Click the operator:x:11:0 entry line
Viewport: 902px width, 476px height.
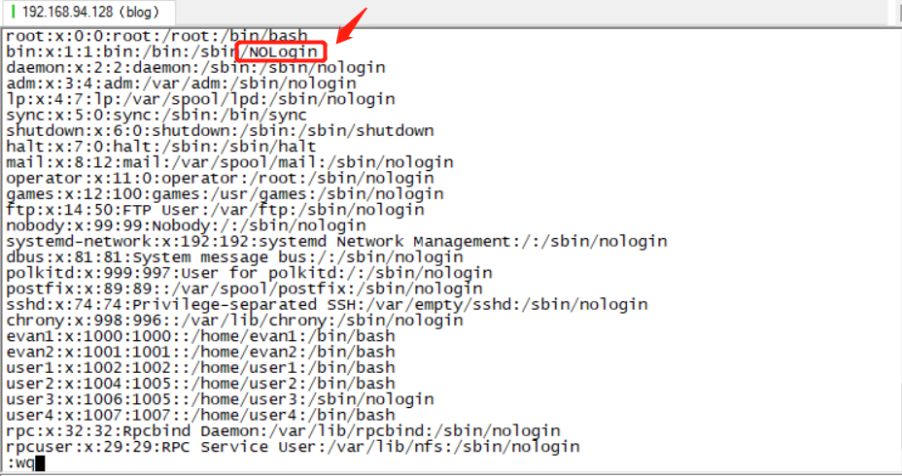coord(220,178)
